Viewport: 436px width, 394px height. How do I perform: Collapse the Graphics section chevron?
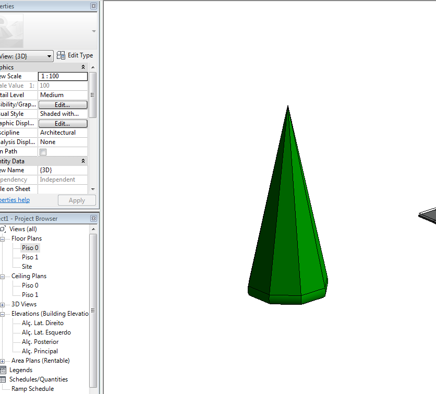tap(83, 67)
